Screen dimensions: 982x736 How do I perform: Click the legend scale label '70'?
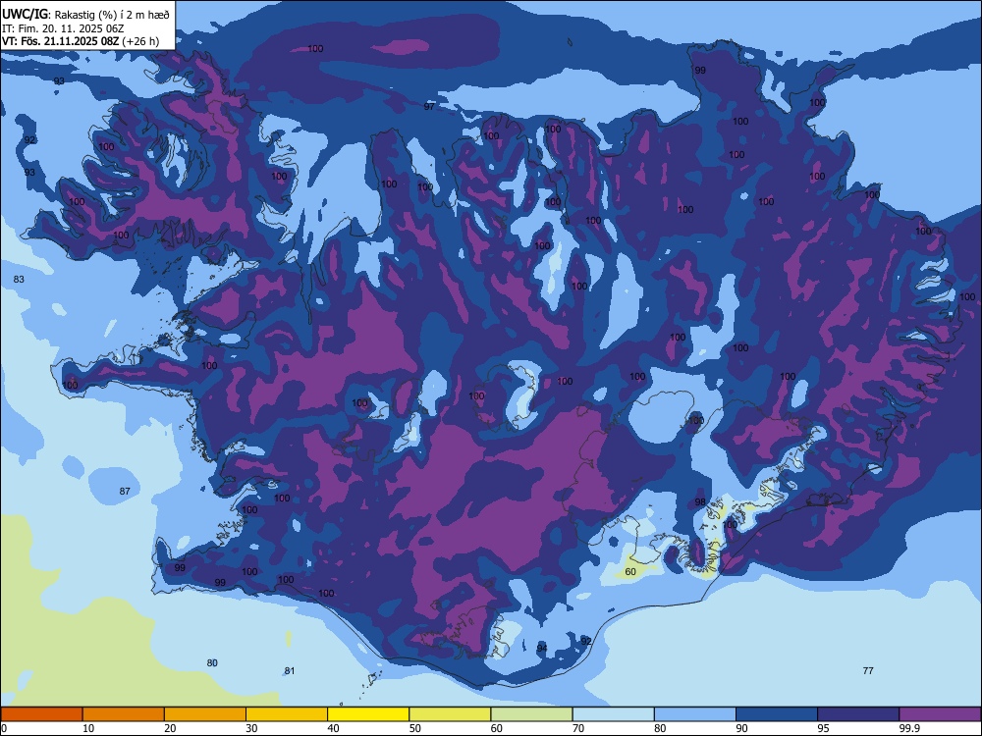pos(578,728)
